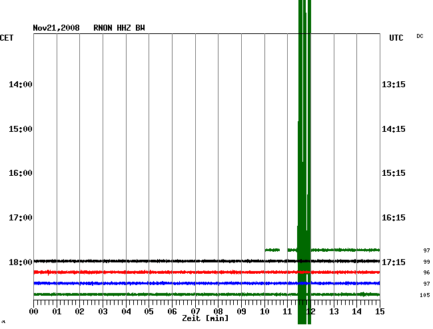Click the short green segment after minute 10
Screen dimensions: 433x329
pos(272,250)
